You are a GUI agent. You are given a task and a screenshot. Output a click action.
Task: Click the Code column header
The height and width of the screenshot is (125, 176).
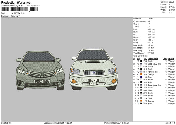165,59
